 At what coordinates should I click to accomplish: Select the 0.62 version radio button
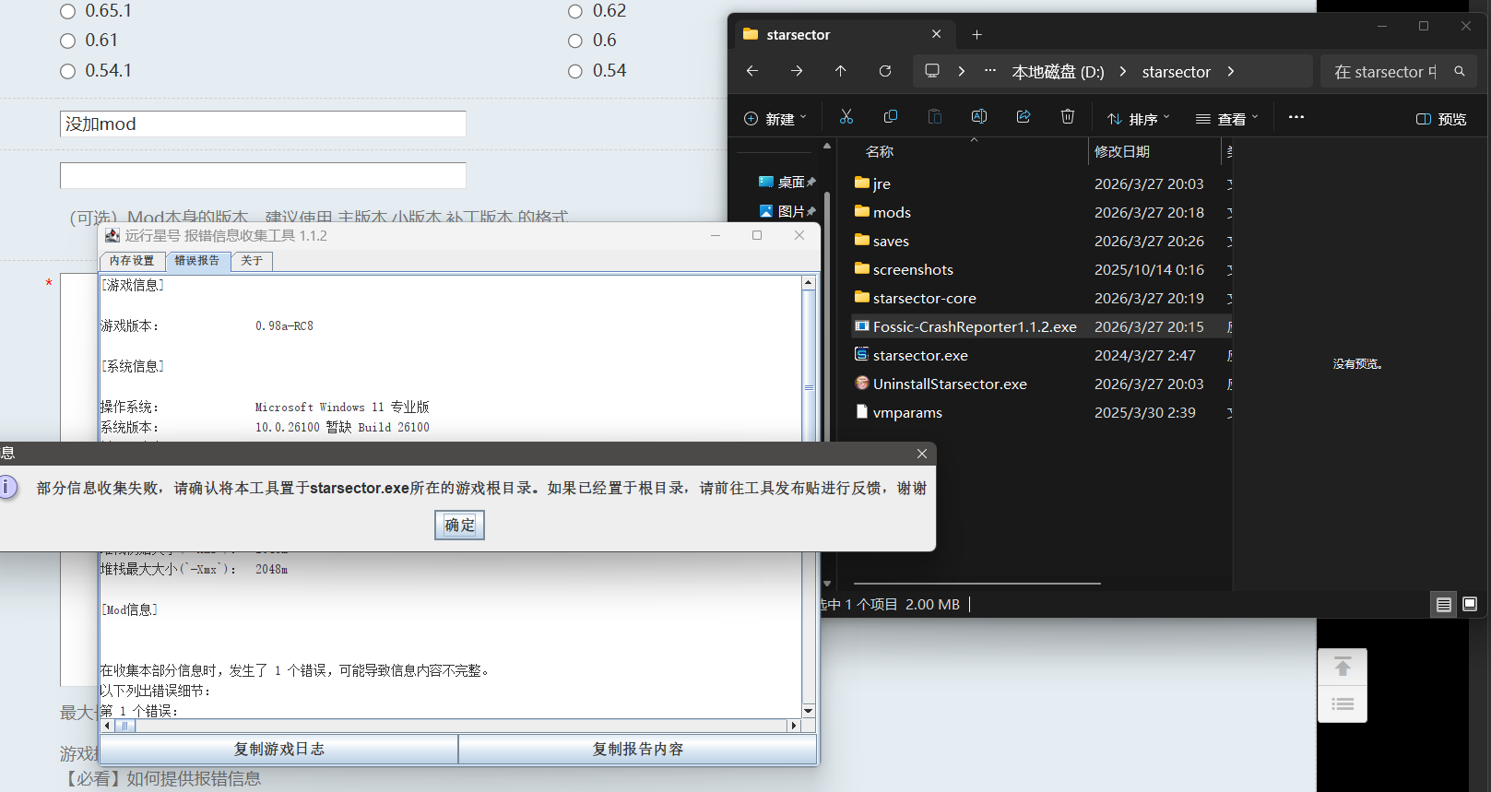(575, 11)
